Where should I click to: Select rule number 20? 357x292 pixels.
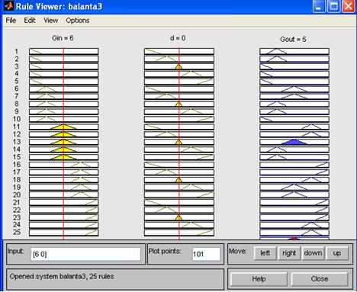(17, 194)
